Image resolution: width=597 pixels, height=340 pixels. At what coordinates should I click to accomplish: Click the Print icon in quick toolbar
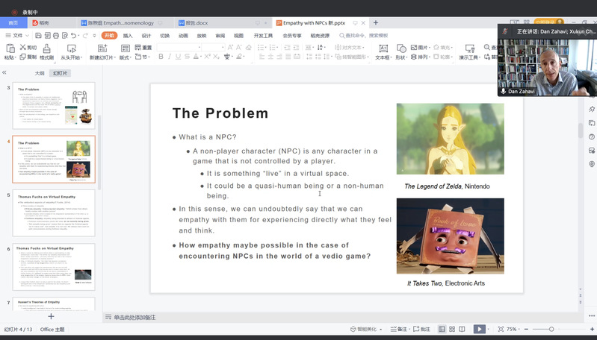56,35
